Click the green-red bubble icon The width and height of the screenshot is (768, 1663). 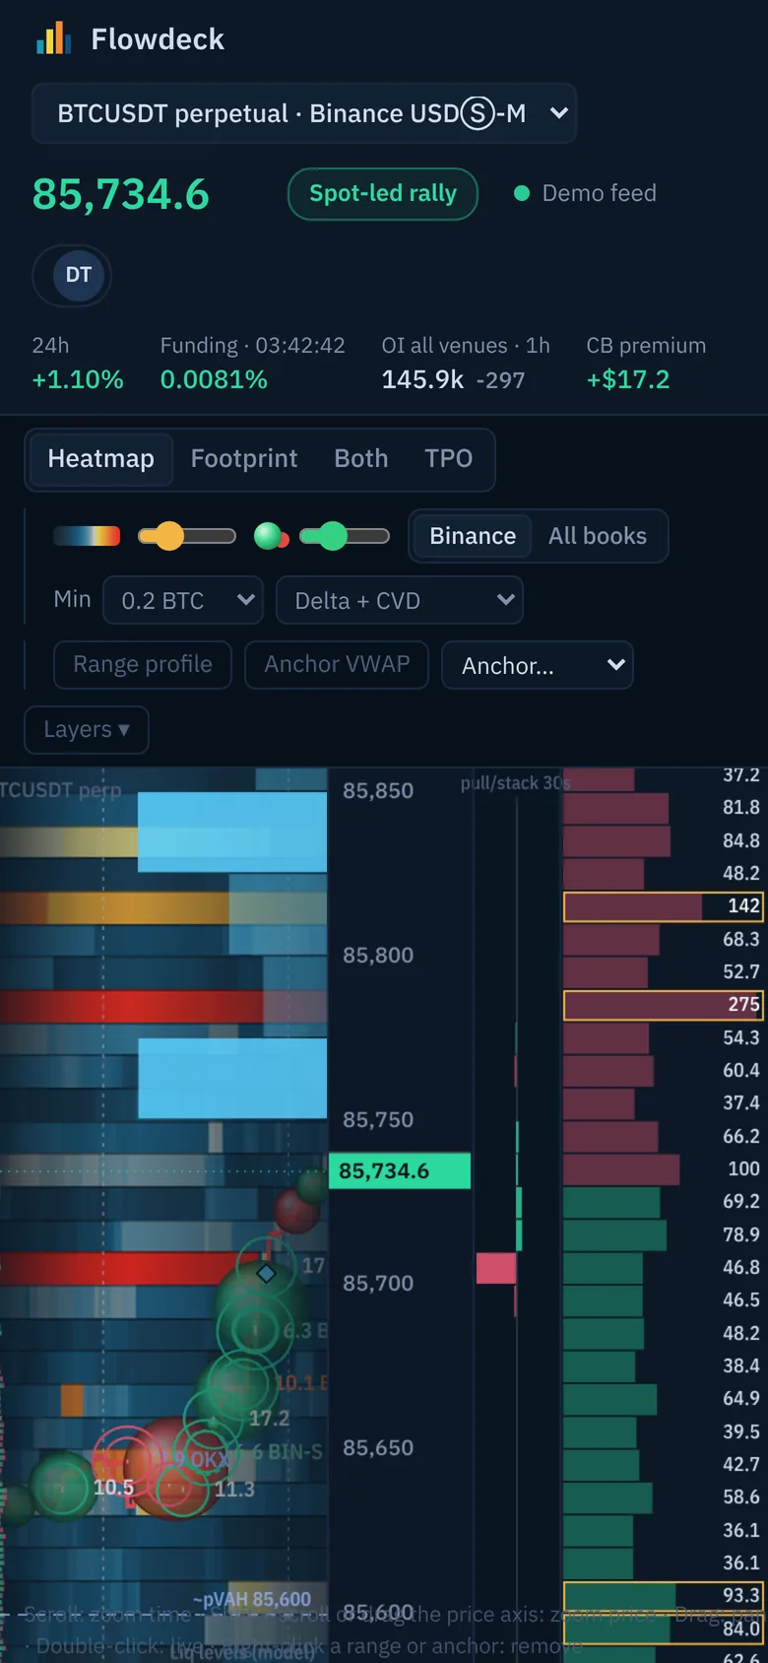271,536
